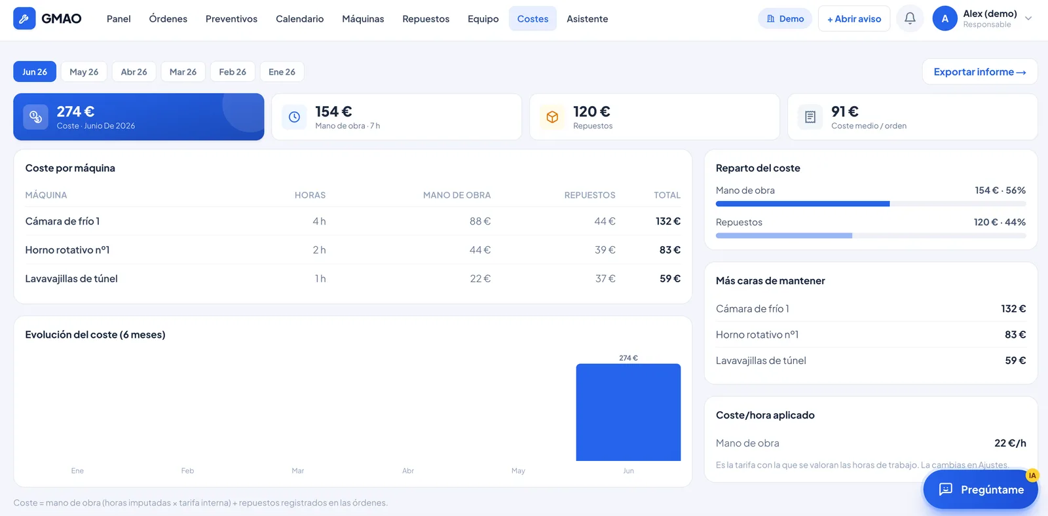This screenshot has height=516, width=1048.
Task: Click the clock icon for Mano de obra
Action: 294,117
